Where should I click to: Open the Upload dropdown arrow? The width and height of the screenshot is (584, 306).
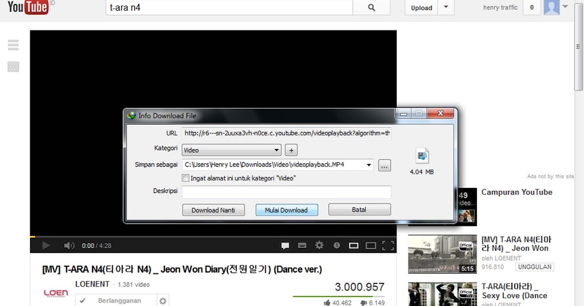click(x=446, y=7)
